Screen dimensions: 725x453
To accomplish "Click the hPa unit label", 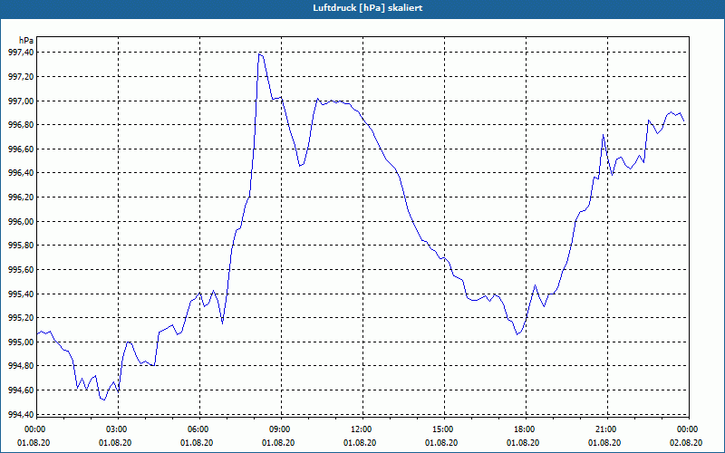I will pyautogui.click(x=26, y=40).
